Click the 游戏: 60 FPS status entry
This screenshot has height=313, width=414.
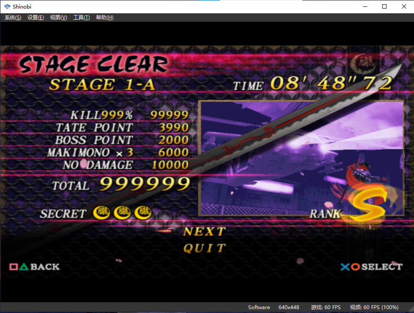tap(326, 307)
